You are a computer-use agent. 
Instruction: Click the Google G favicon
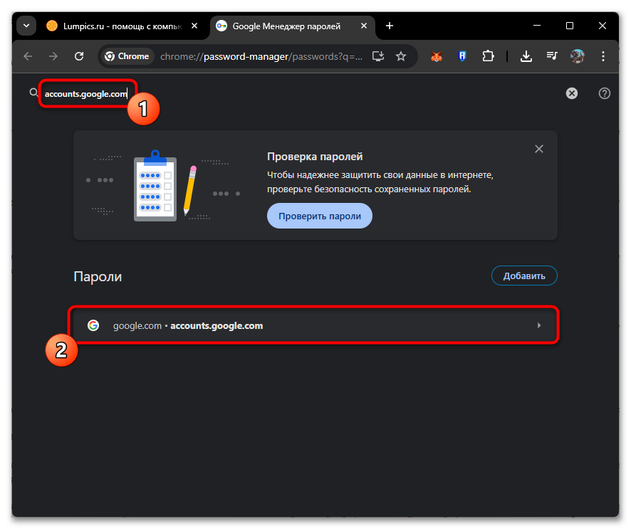93,325
